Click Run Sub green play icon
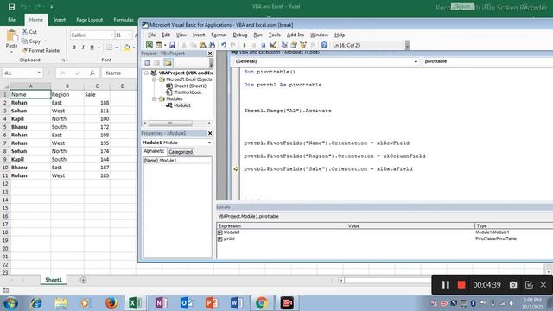This screenshot has width=553, height=311. pyautogui.click(x=244, y=45)
